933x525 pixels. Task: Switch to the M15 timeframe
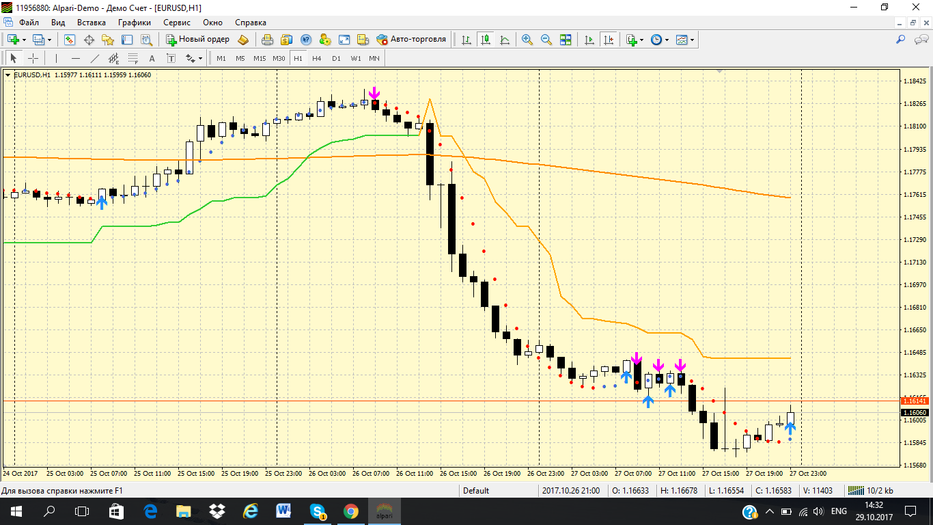coord(260,58)
